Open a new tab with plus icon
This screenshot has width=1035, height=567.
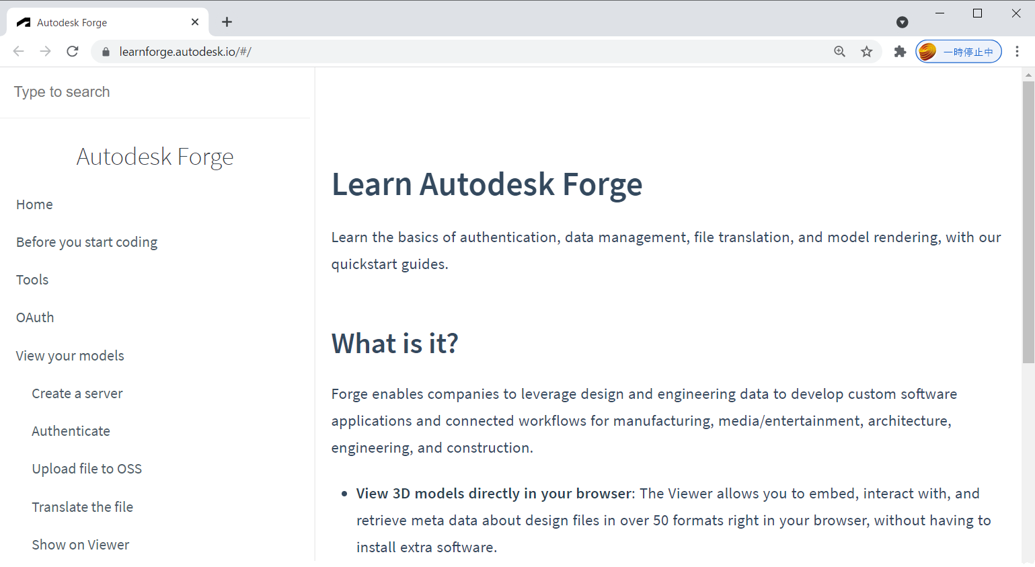tap(227, 22)
